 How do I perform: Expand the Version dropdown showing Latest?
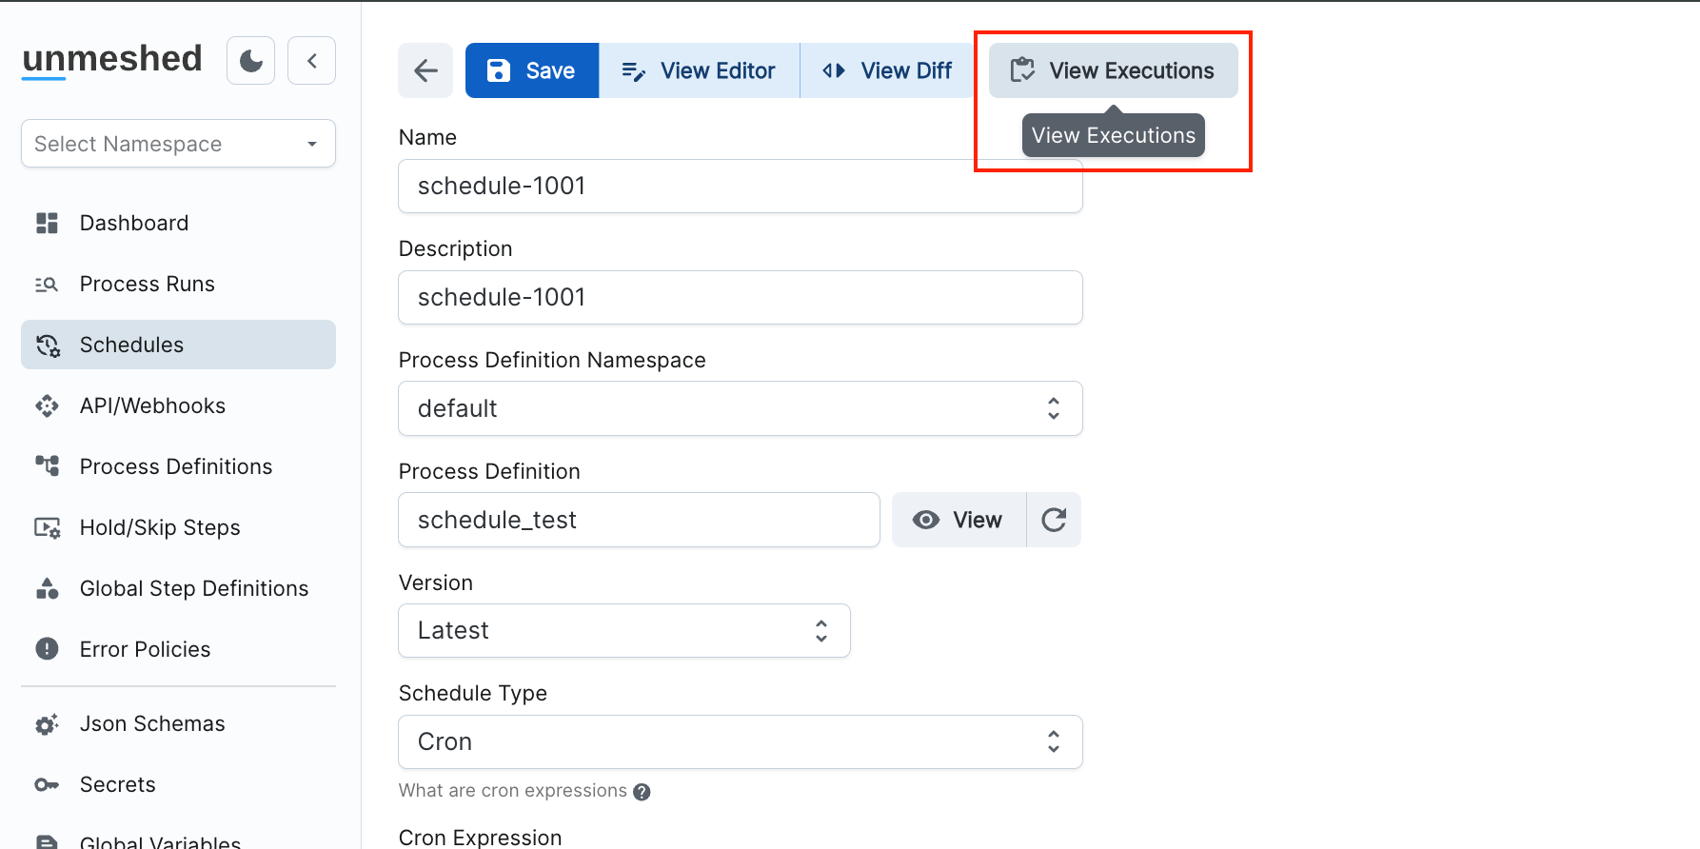[x=623, y=630]
